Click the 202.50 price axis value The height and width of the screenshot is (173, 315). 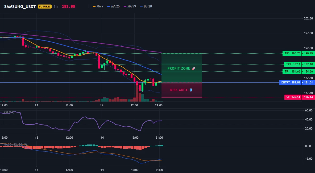(x=308, y=18)
